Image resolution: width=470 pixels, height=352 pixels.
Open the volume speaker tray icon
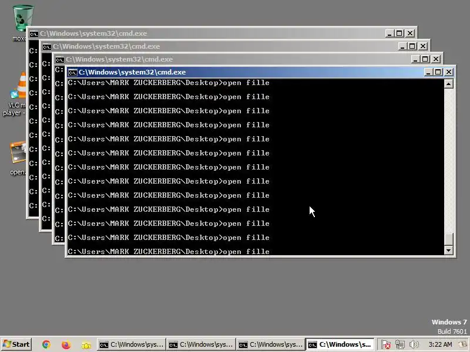coord(414,345)
